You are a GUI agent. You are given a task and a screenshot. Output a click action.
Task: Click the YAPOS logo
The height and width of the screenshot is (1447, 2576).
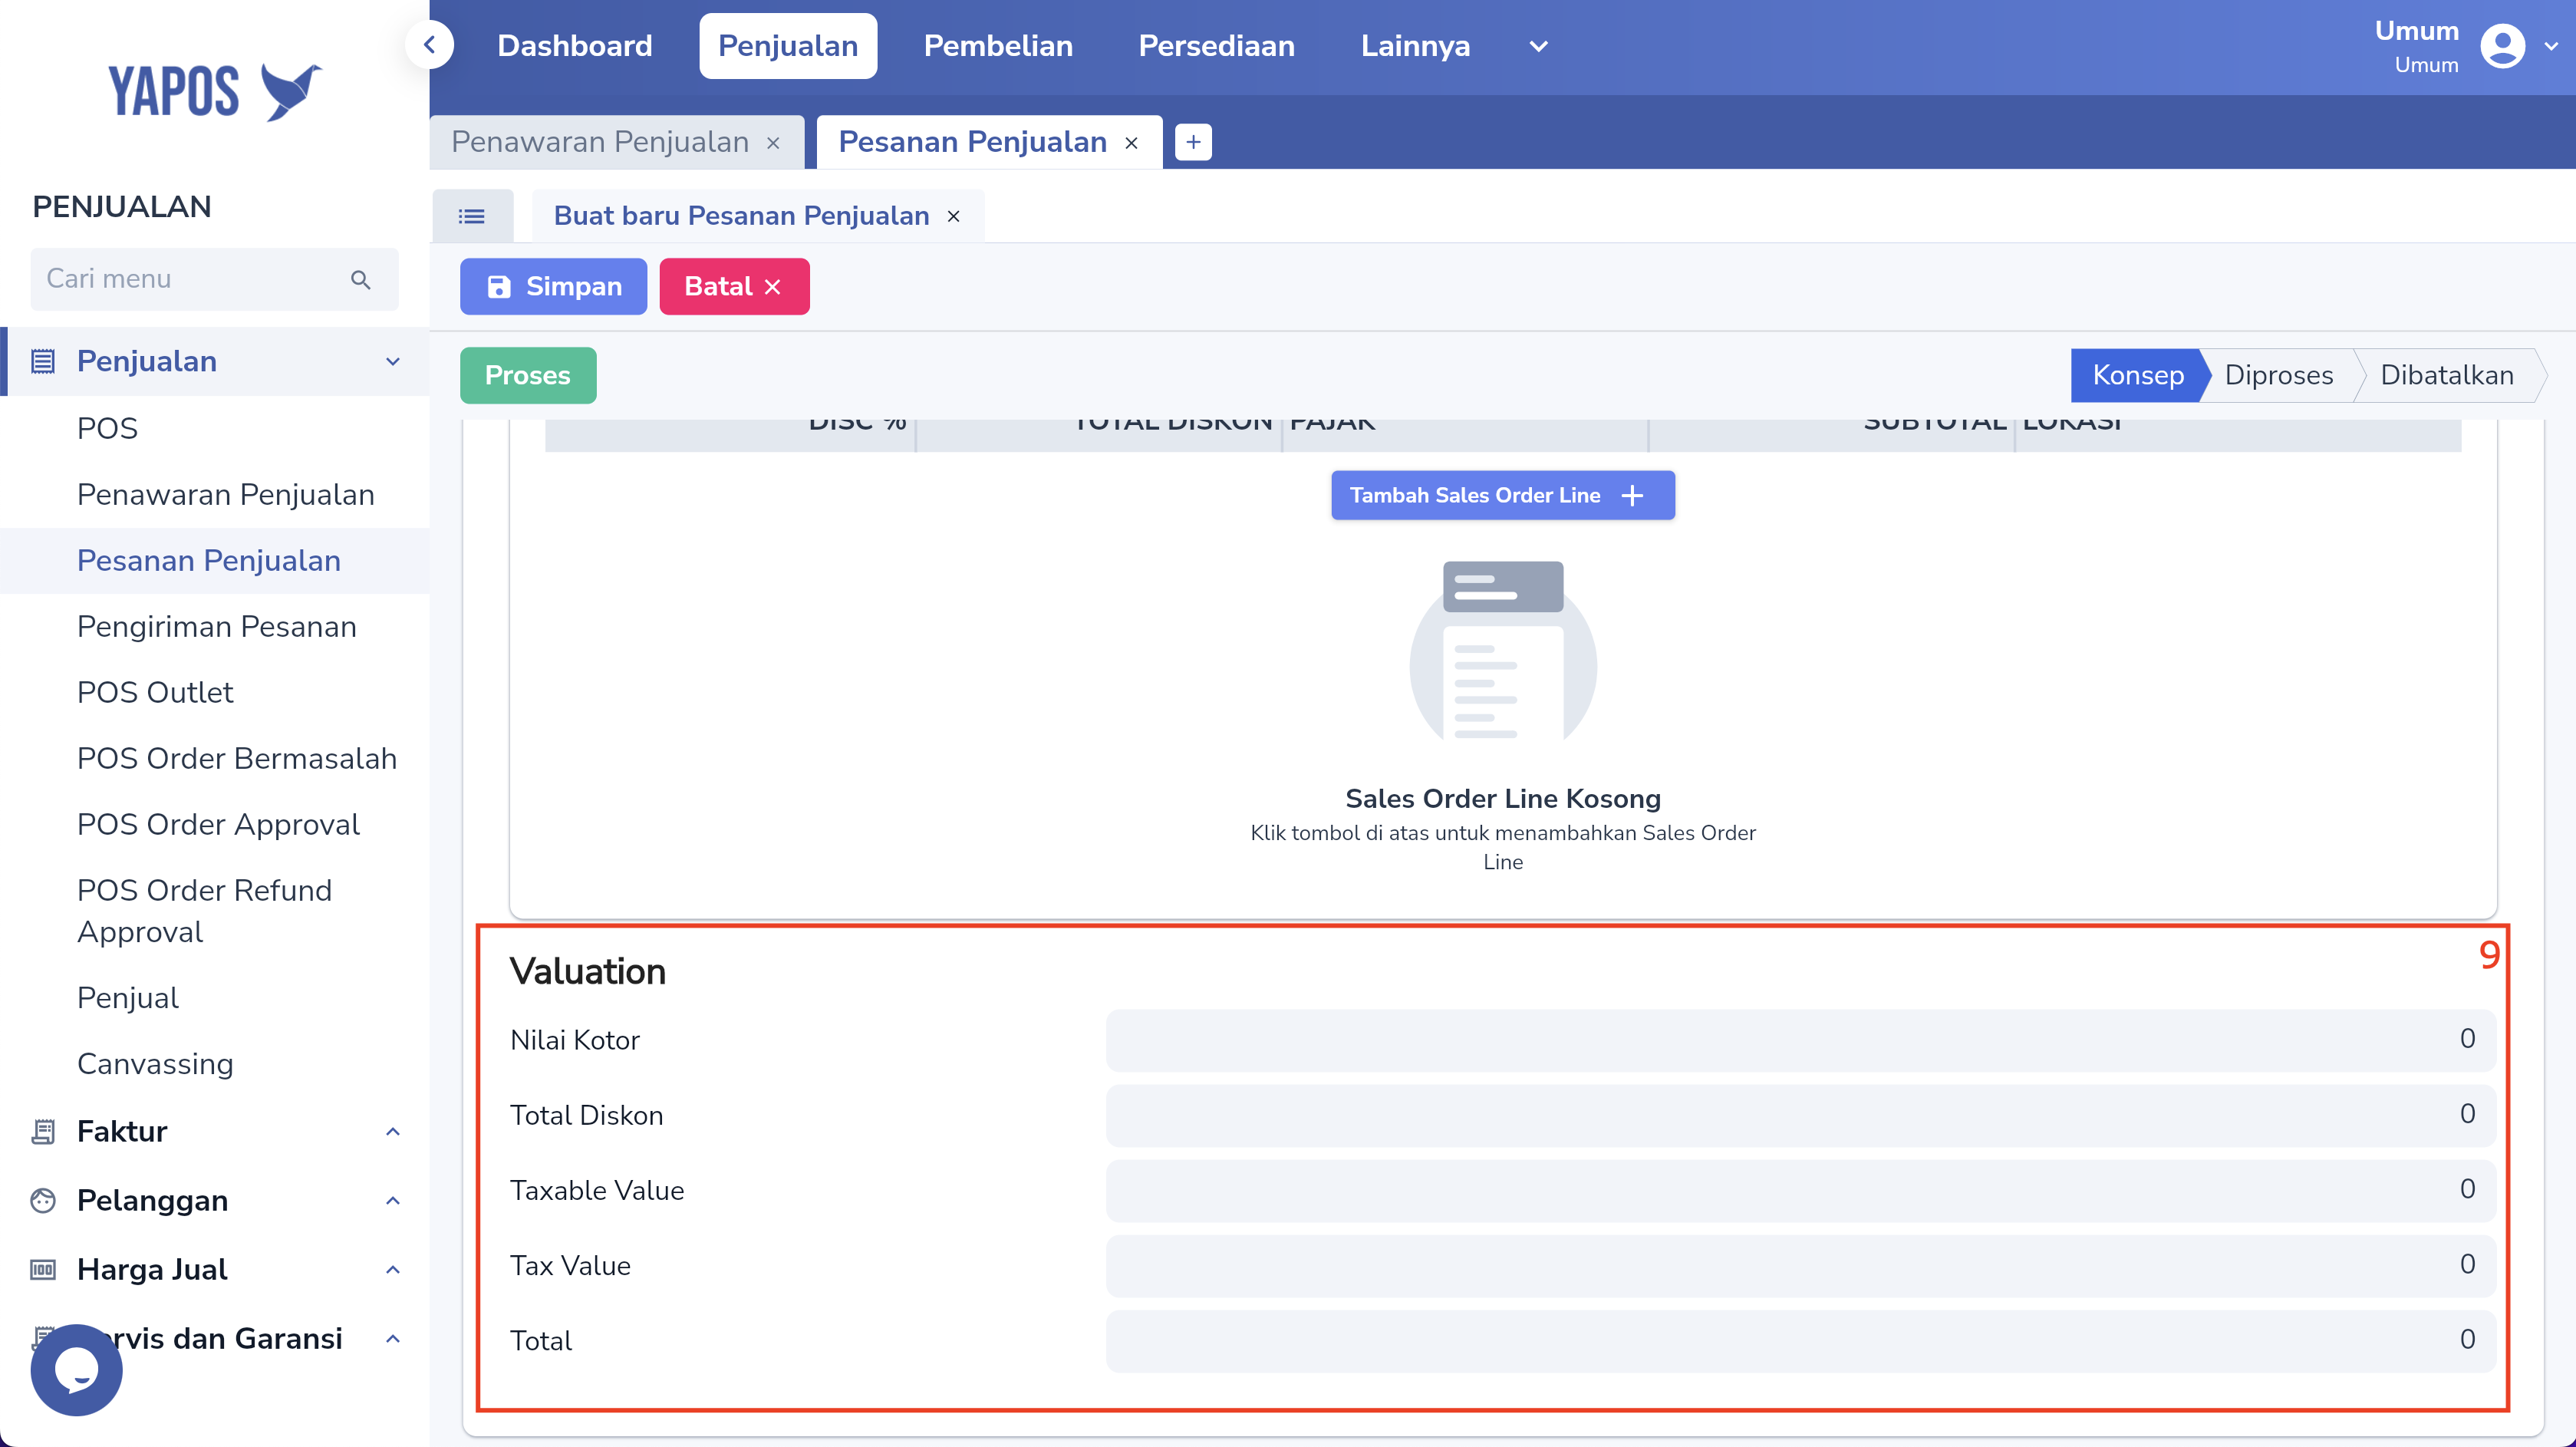tap(214, 91)
